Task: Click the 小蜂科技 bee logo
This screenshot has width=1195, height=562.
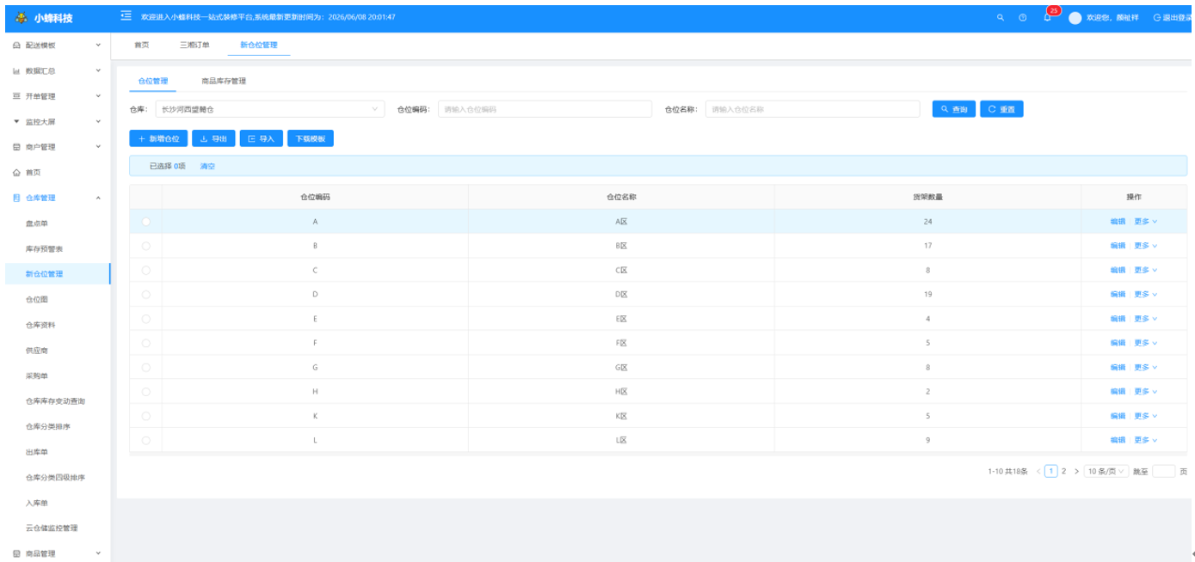Action: tap(21, 17)
